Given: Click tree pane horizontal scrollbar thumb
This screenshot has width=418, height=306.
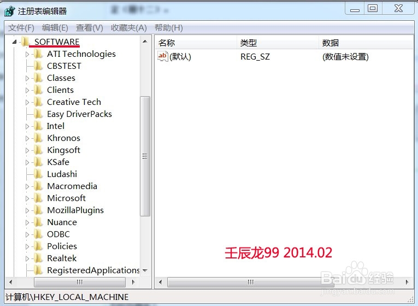Looking at the screenshot, I should tap(80, 282).
